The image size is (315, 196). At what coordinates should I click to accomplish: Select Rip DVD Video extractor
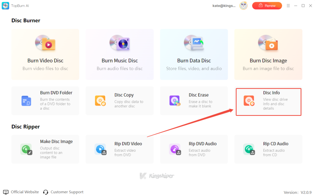[119, 149]
